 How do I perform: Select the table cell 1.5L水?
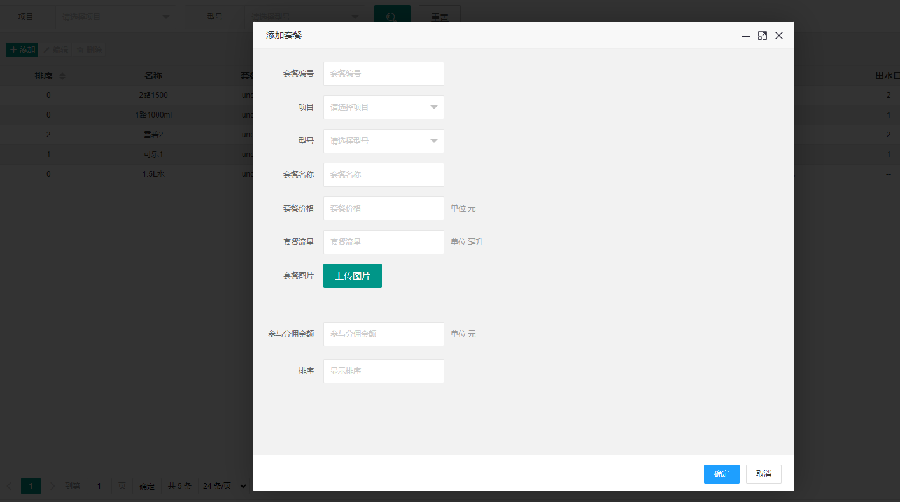tap(153, 174)
